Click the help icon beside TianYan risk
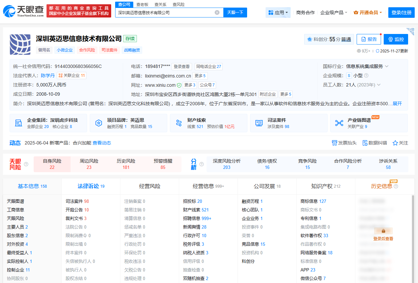The image size is (418, 283). pos(26,164)
